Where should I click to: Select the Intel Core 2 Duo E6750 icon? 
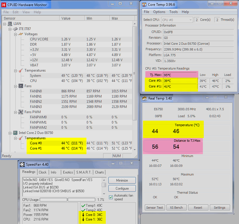(x=15, y=133)
